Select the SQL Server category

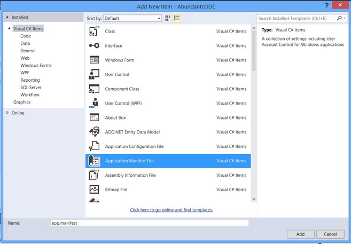coord(31,88)
